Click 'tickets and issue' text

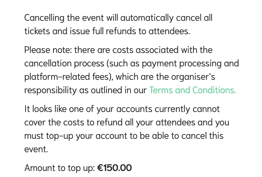point(57,31)
